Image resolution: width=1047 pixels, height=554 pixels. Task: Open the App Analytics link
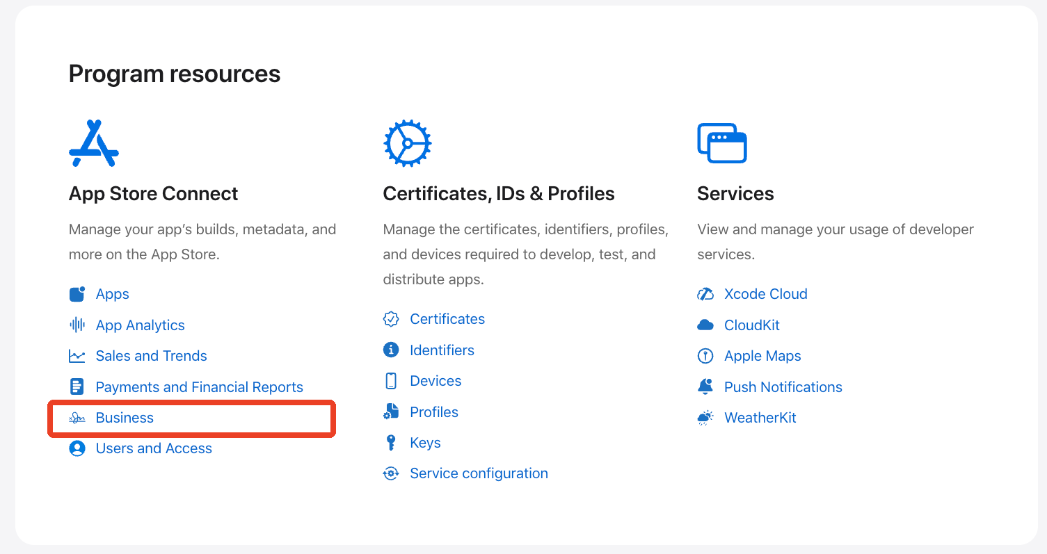pos(141,325)
